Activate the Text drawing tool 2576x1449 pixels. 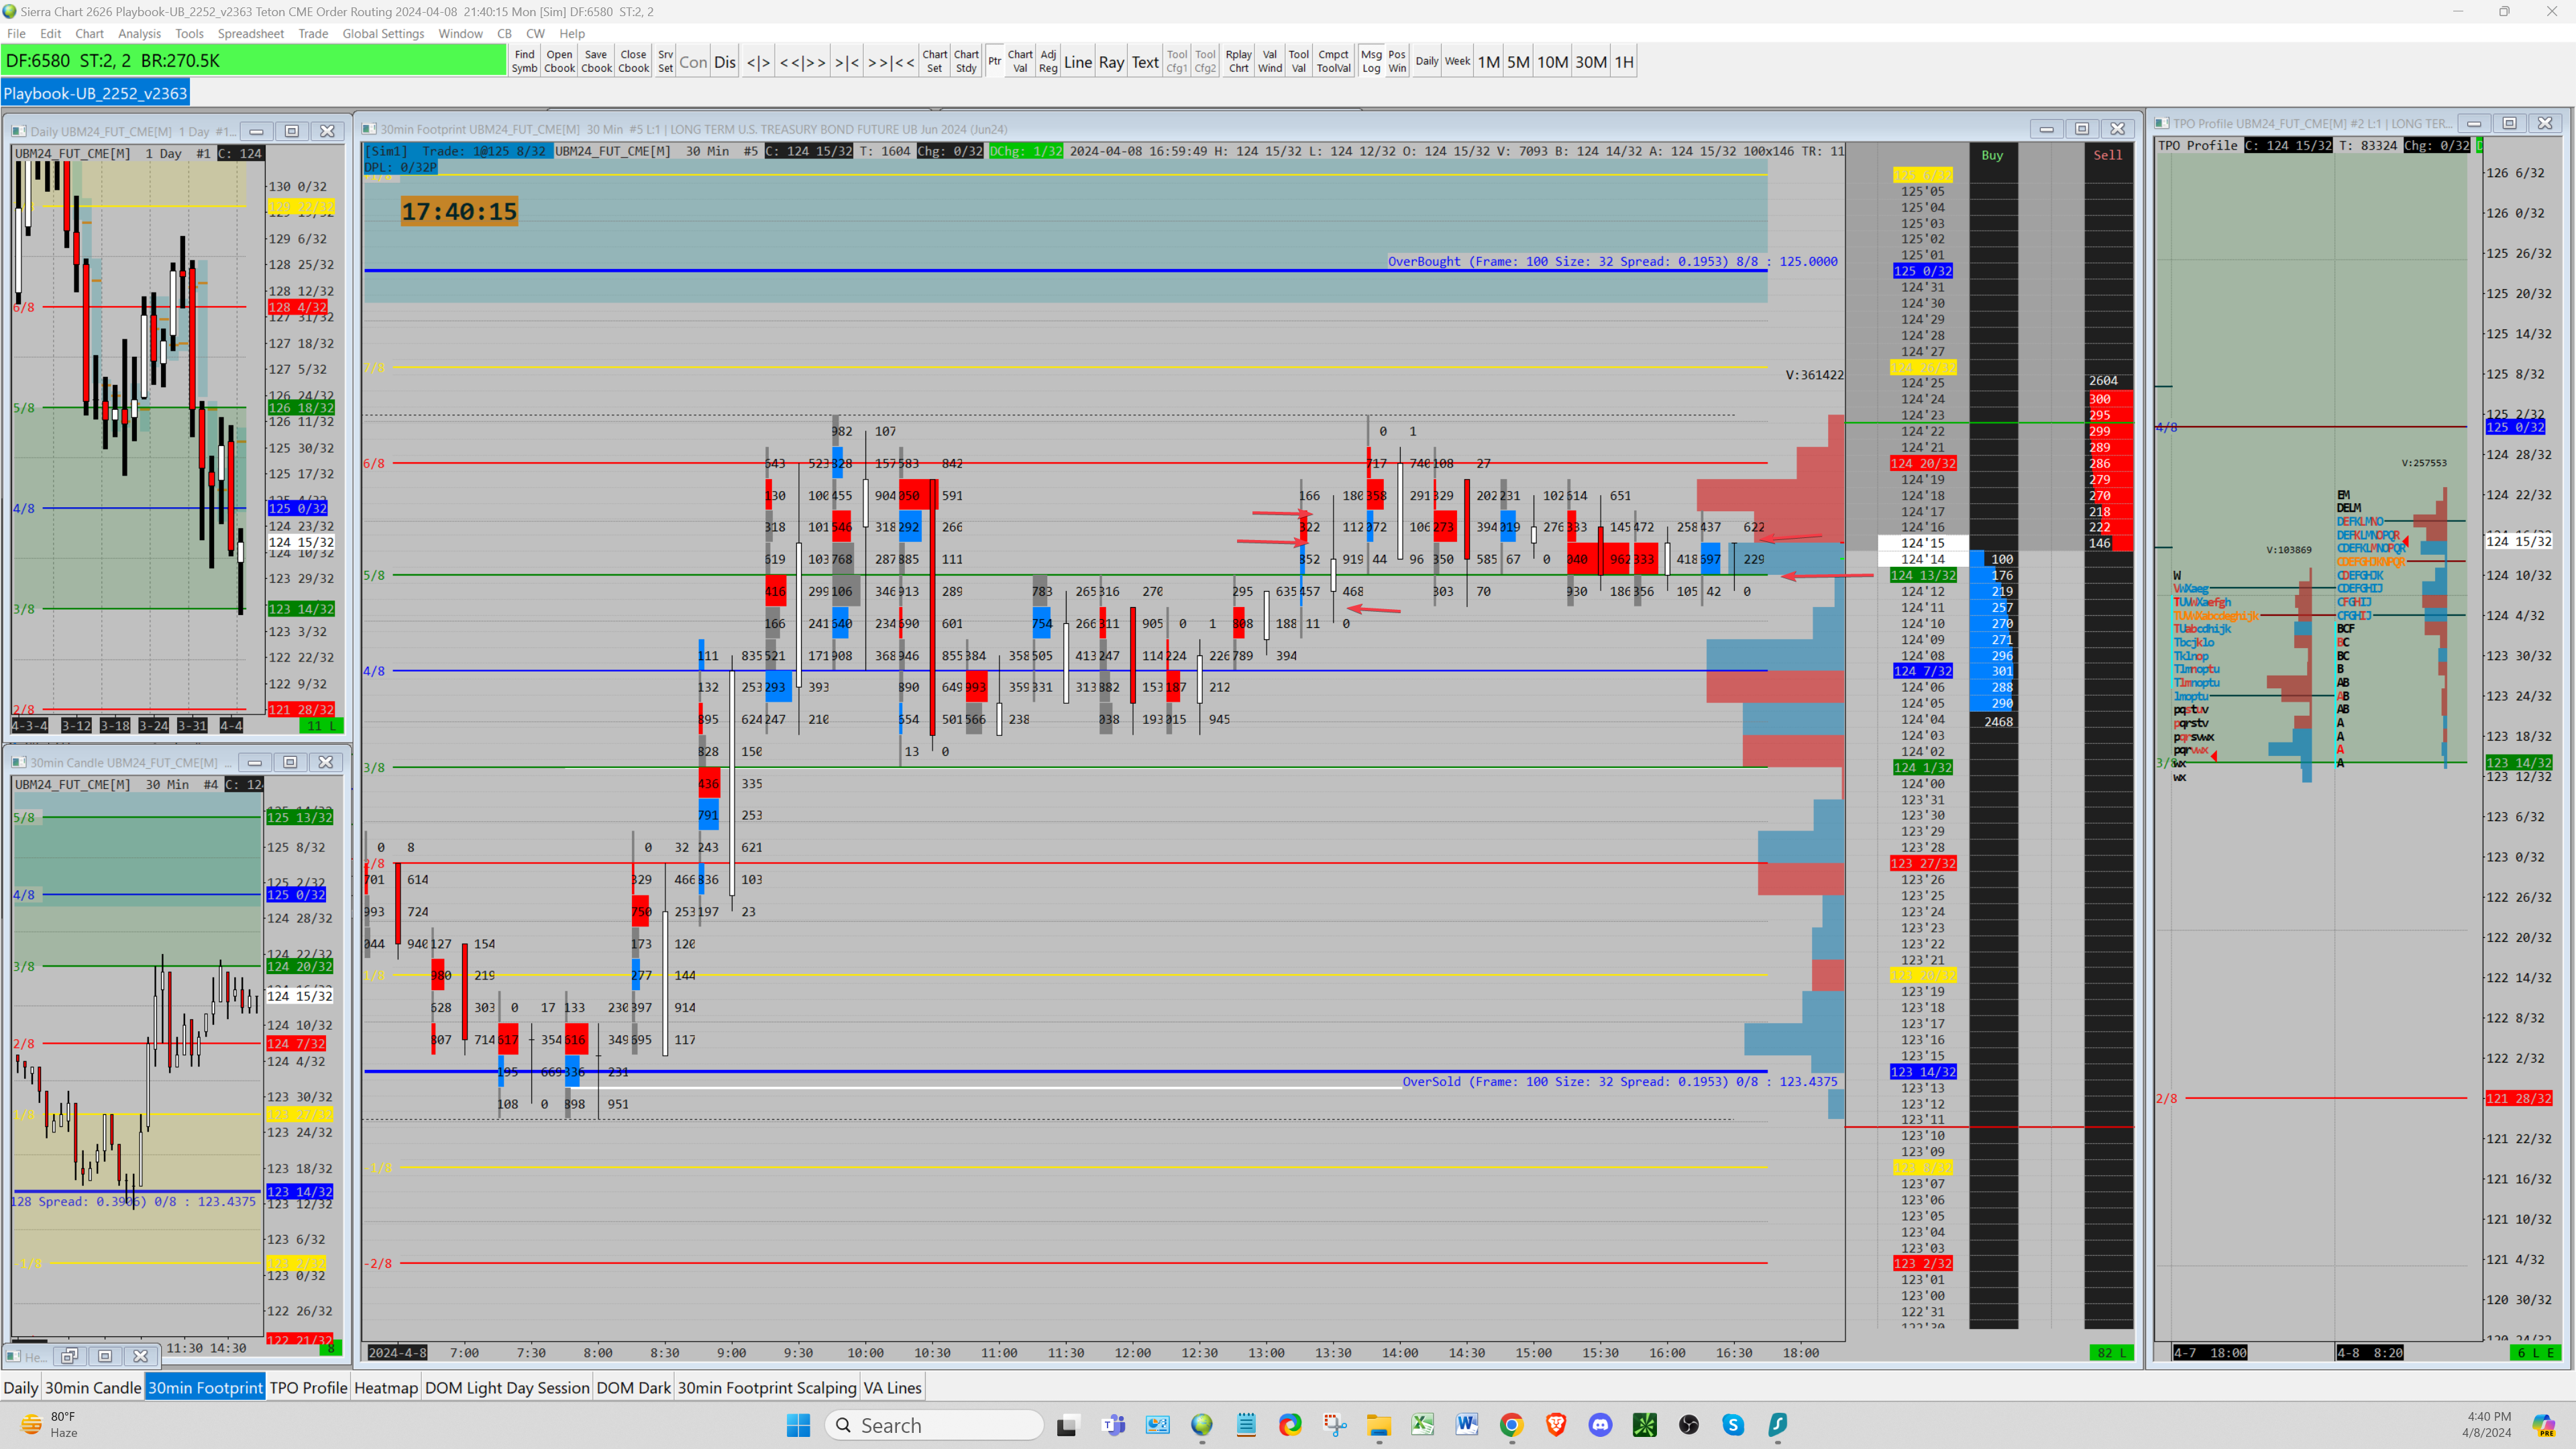(1144, 62)
